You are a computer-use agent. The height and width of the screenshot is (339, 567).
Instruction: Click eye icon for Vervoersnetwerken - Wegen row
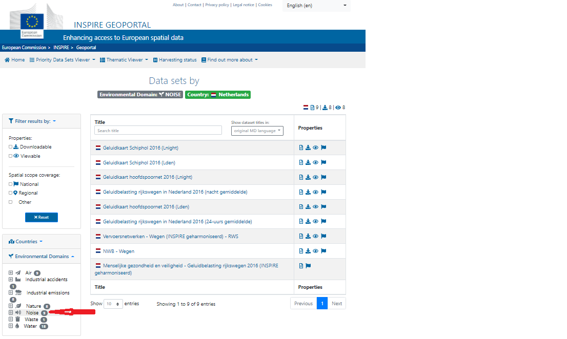coord(316,236)
